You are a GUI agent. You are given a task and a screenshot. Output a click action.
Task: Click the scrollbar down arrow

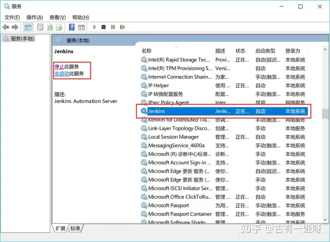(325, 220)
